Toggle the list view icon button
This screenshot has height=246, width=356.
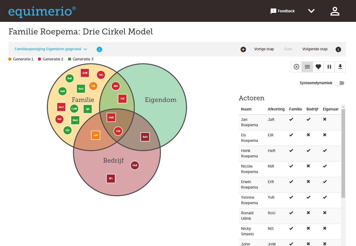[307, 67]
